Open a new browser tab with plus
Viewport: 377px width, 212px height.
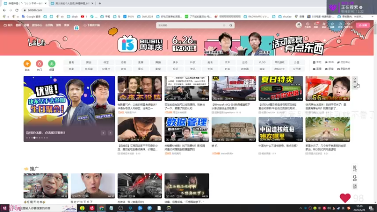click(100, 3)
